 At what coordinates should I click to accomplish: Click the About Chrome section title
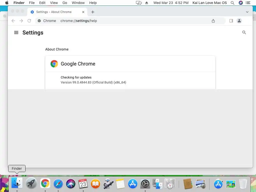57,49
